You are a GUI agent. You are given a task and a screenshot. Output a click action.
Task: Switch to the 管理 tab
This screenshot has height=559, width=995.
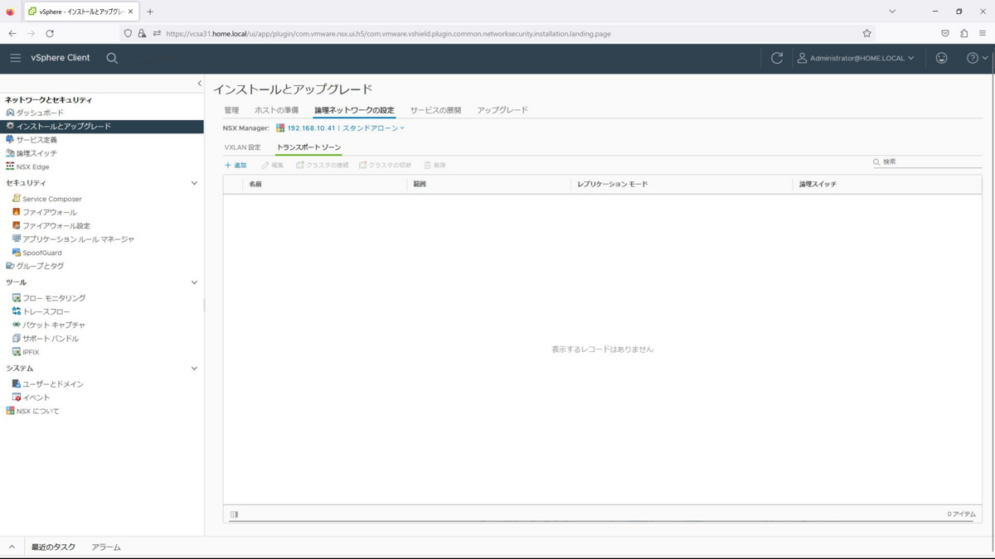pyautogui.click(x=231, y=110)
